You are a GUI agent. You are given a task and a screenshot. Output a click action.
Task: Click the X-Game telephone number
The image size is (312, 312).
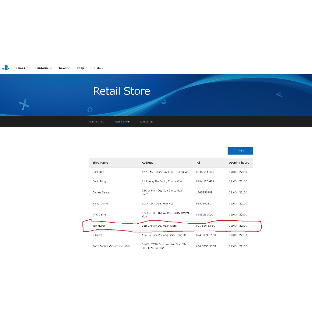[x=206, y=235]
